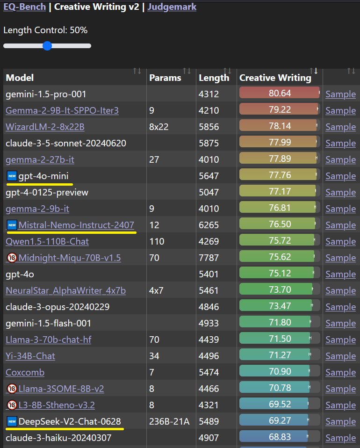View Sample for gpt-4o row
360x448 pixels.
340,275
